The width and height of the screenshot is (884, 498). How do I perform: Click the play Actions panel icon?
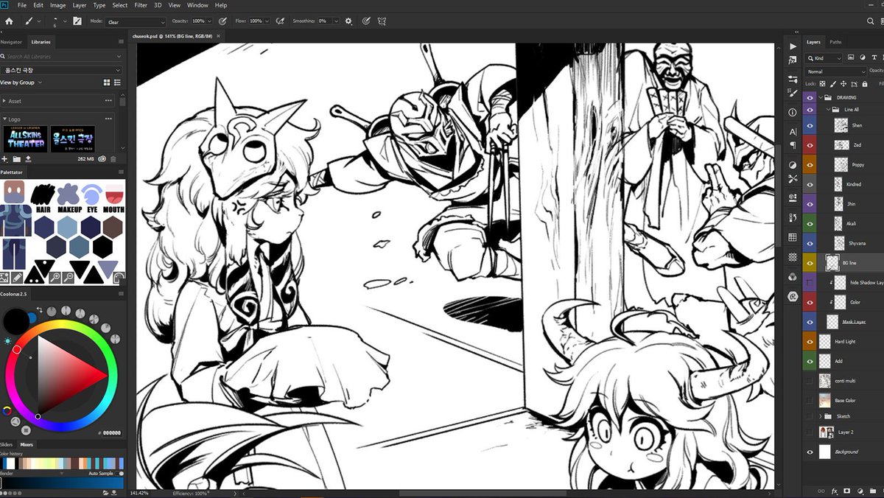coord(793,46)
